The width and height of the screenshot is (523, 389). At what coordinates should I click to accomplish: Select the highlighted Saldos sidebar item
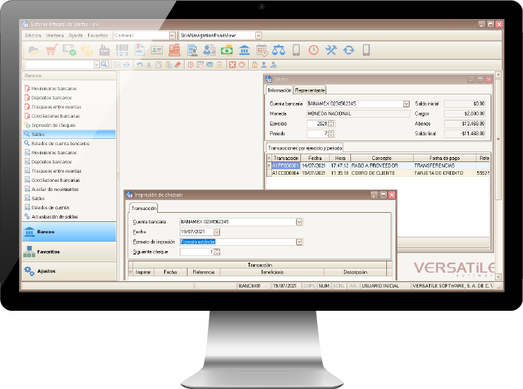pyautogui.click(x=69, y=134)
